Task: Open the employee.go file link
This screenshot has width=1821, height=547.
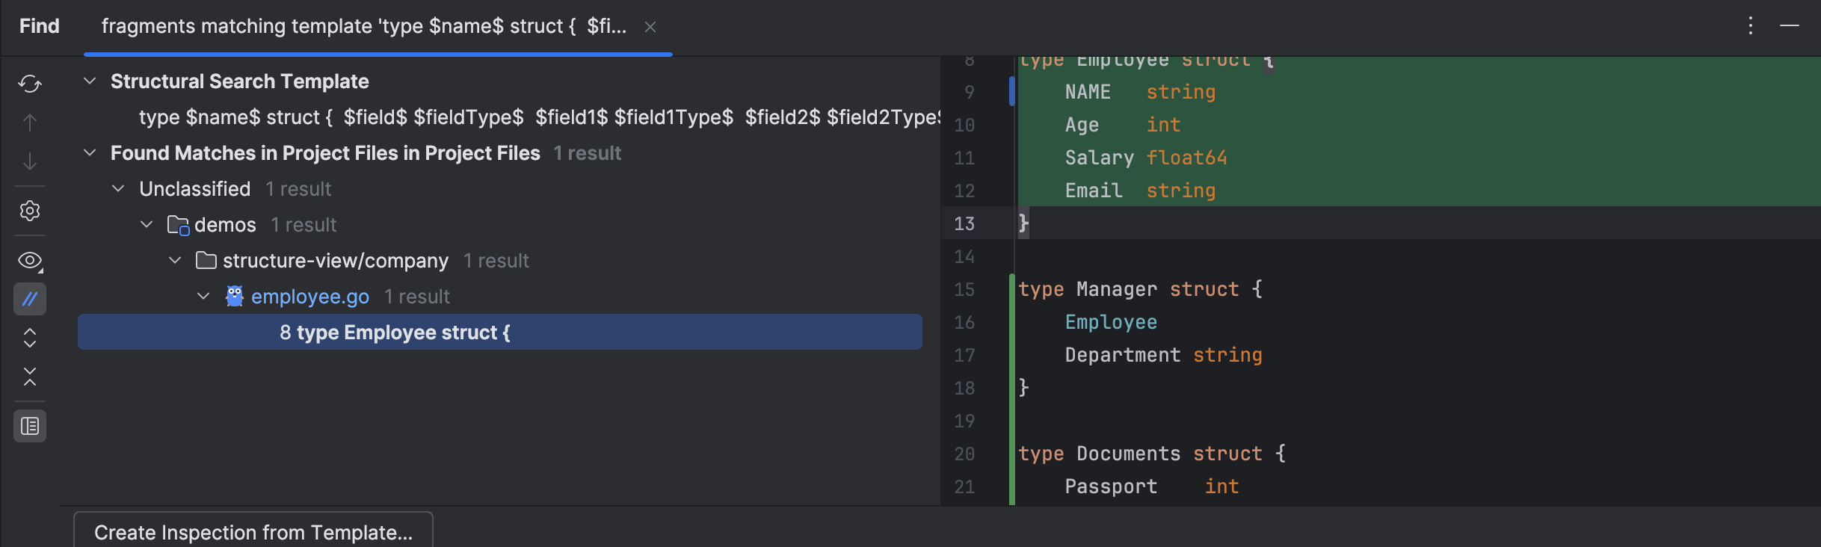Action: pyautogui.click(x=310, y=297)
